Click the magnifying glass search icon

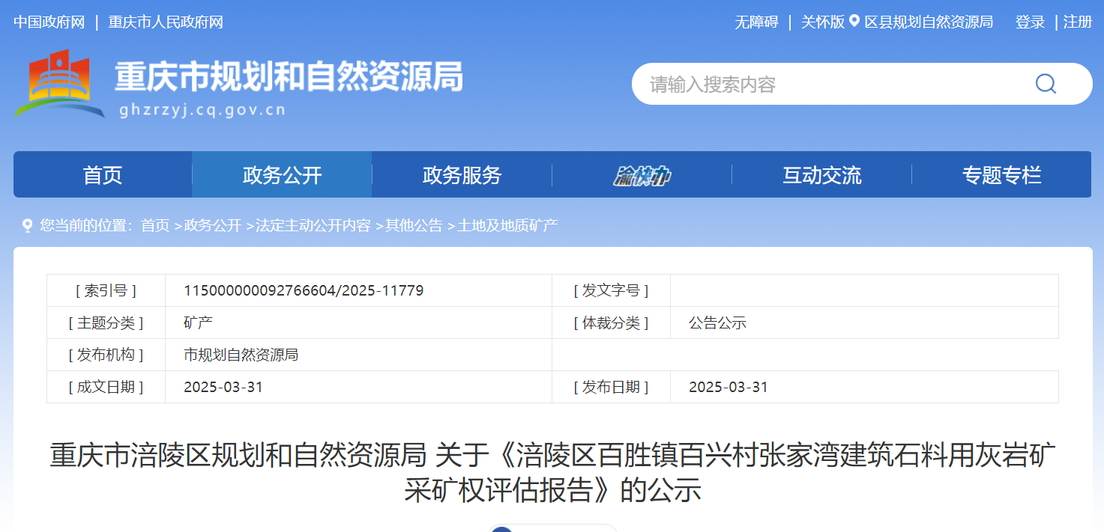pyautogui.click(x=1046, y=84)
